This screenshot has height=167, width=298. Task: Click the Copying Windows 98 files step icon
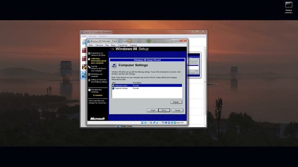(x=89, y=67)
